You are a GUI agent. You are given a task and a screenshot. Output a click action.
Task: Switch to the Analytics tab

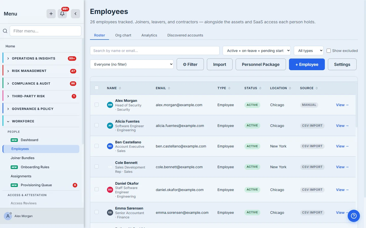[x=149, y=35]
